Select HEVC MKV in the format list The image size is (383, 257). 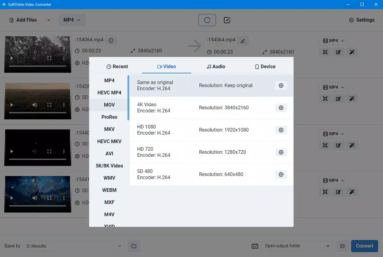click(109, 141)
